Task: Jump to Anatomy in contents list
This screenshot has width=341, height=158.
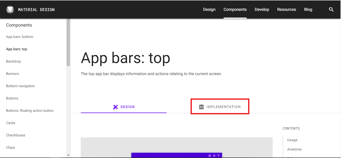Action: (295, 149)
